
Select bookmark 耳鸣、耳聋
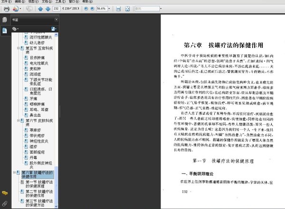39,109
